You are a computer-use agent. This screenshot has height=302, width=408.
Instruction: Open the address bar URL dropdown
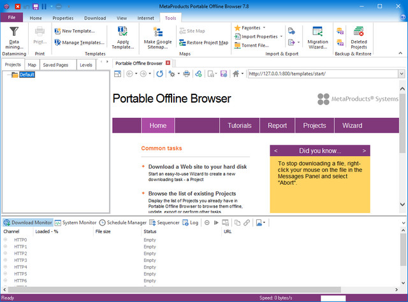[401, 74]
